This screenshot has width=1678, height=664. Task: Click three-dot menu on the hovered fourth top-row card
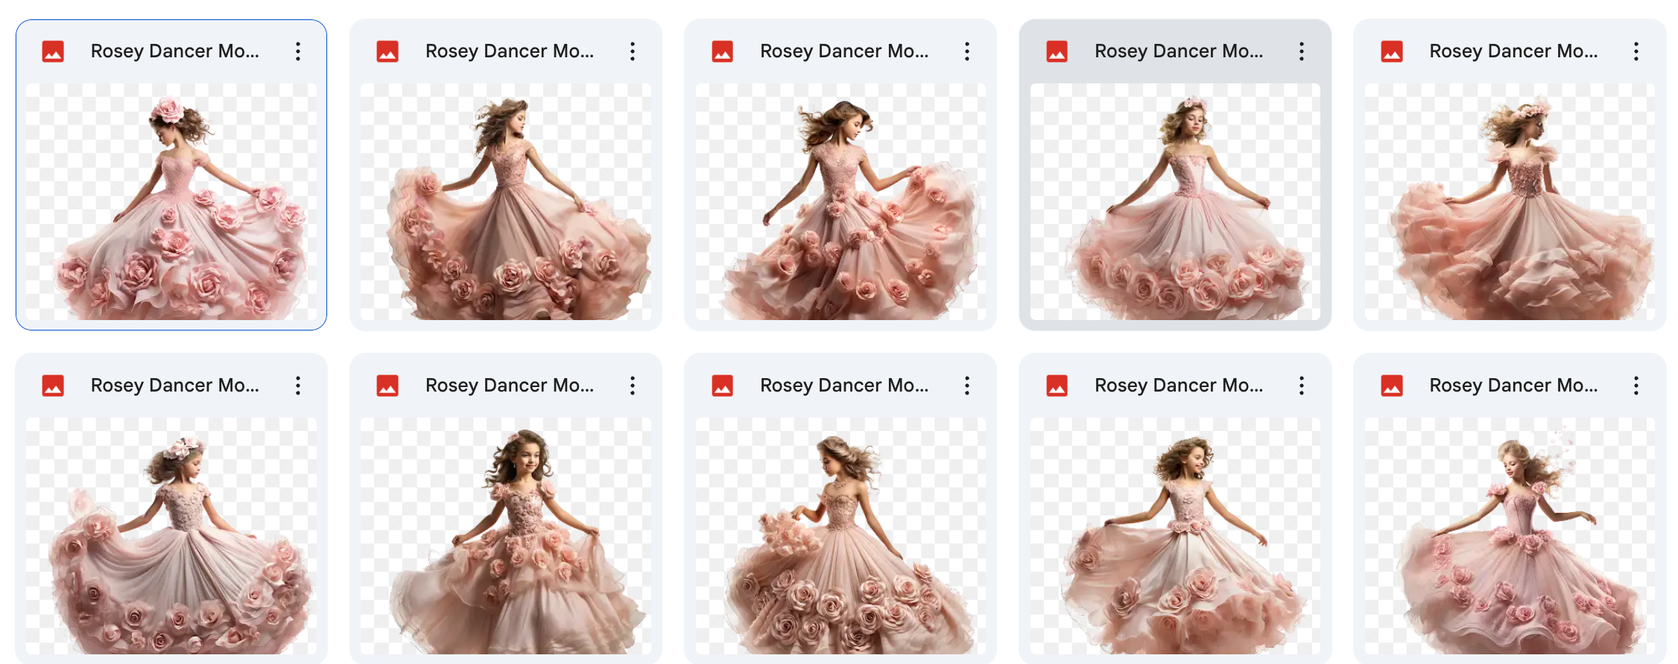[1301, 51]
